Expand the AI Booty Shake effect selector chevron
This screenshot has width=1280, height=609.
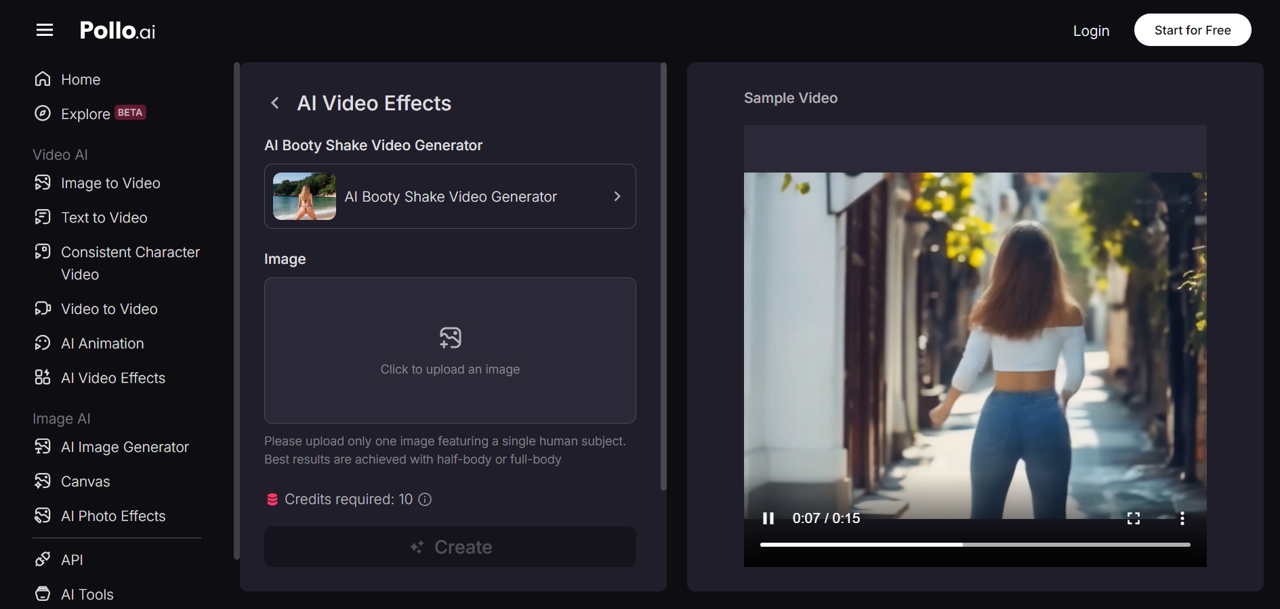(x=617, y=196)
